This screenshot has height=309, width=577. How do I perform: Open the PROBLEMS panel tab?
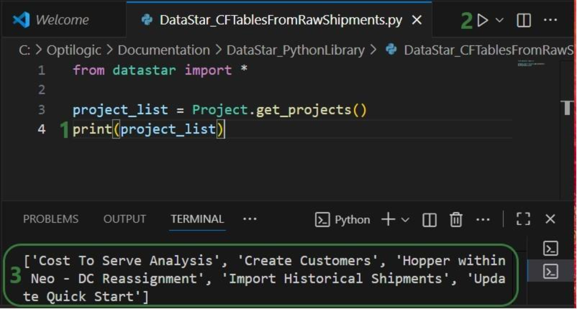(x=51, y=219)
